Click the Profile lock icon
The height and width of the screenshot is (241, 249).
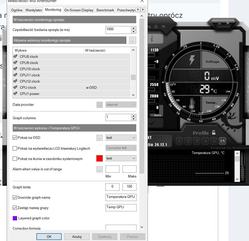pyautogui.click(x=214, y=133)
